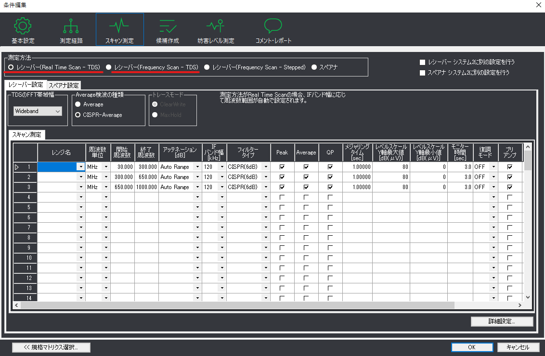Viewport: 545px width, 356px height.
Task: Toggle the QP checkbox in row 9
Action: click(330, 248)
